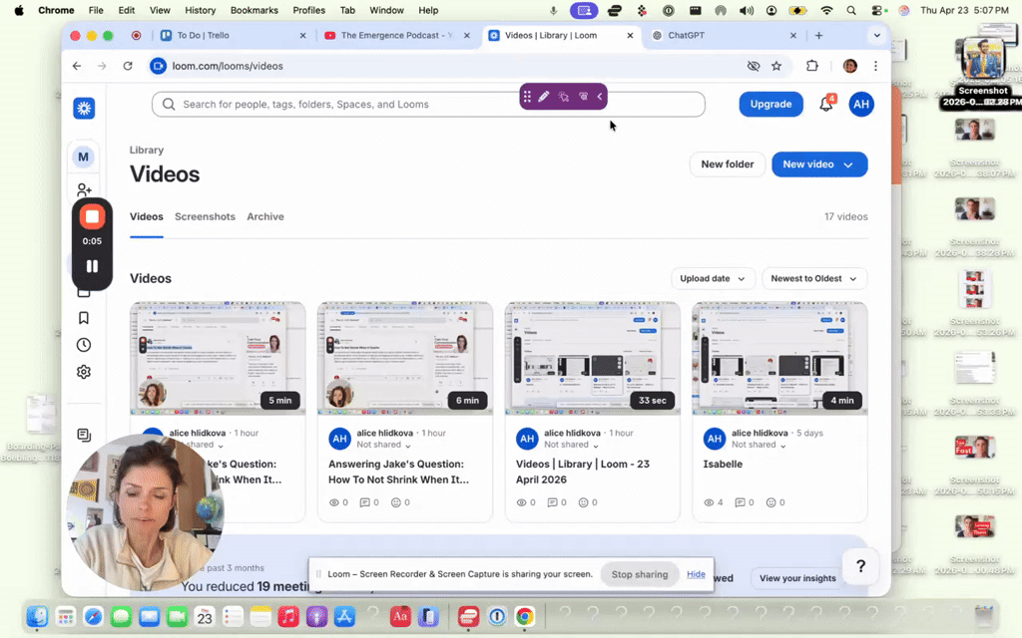Click View your insights button
This screenshot has height=638, width=1022.
[797, 578]
